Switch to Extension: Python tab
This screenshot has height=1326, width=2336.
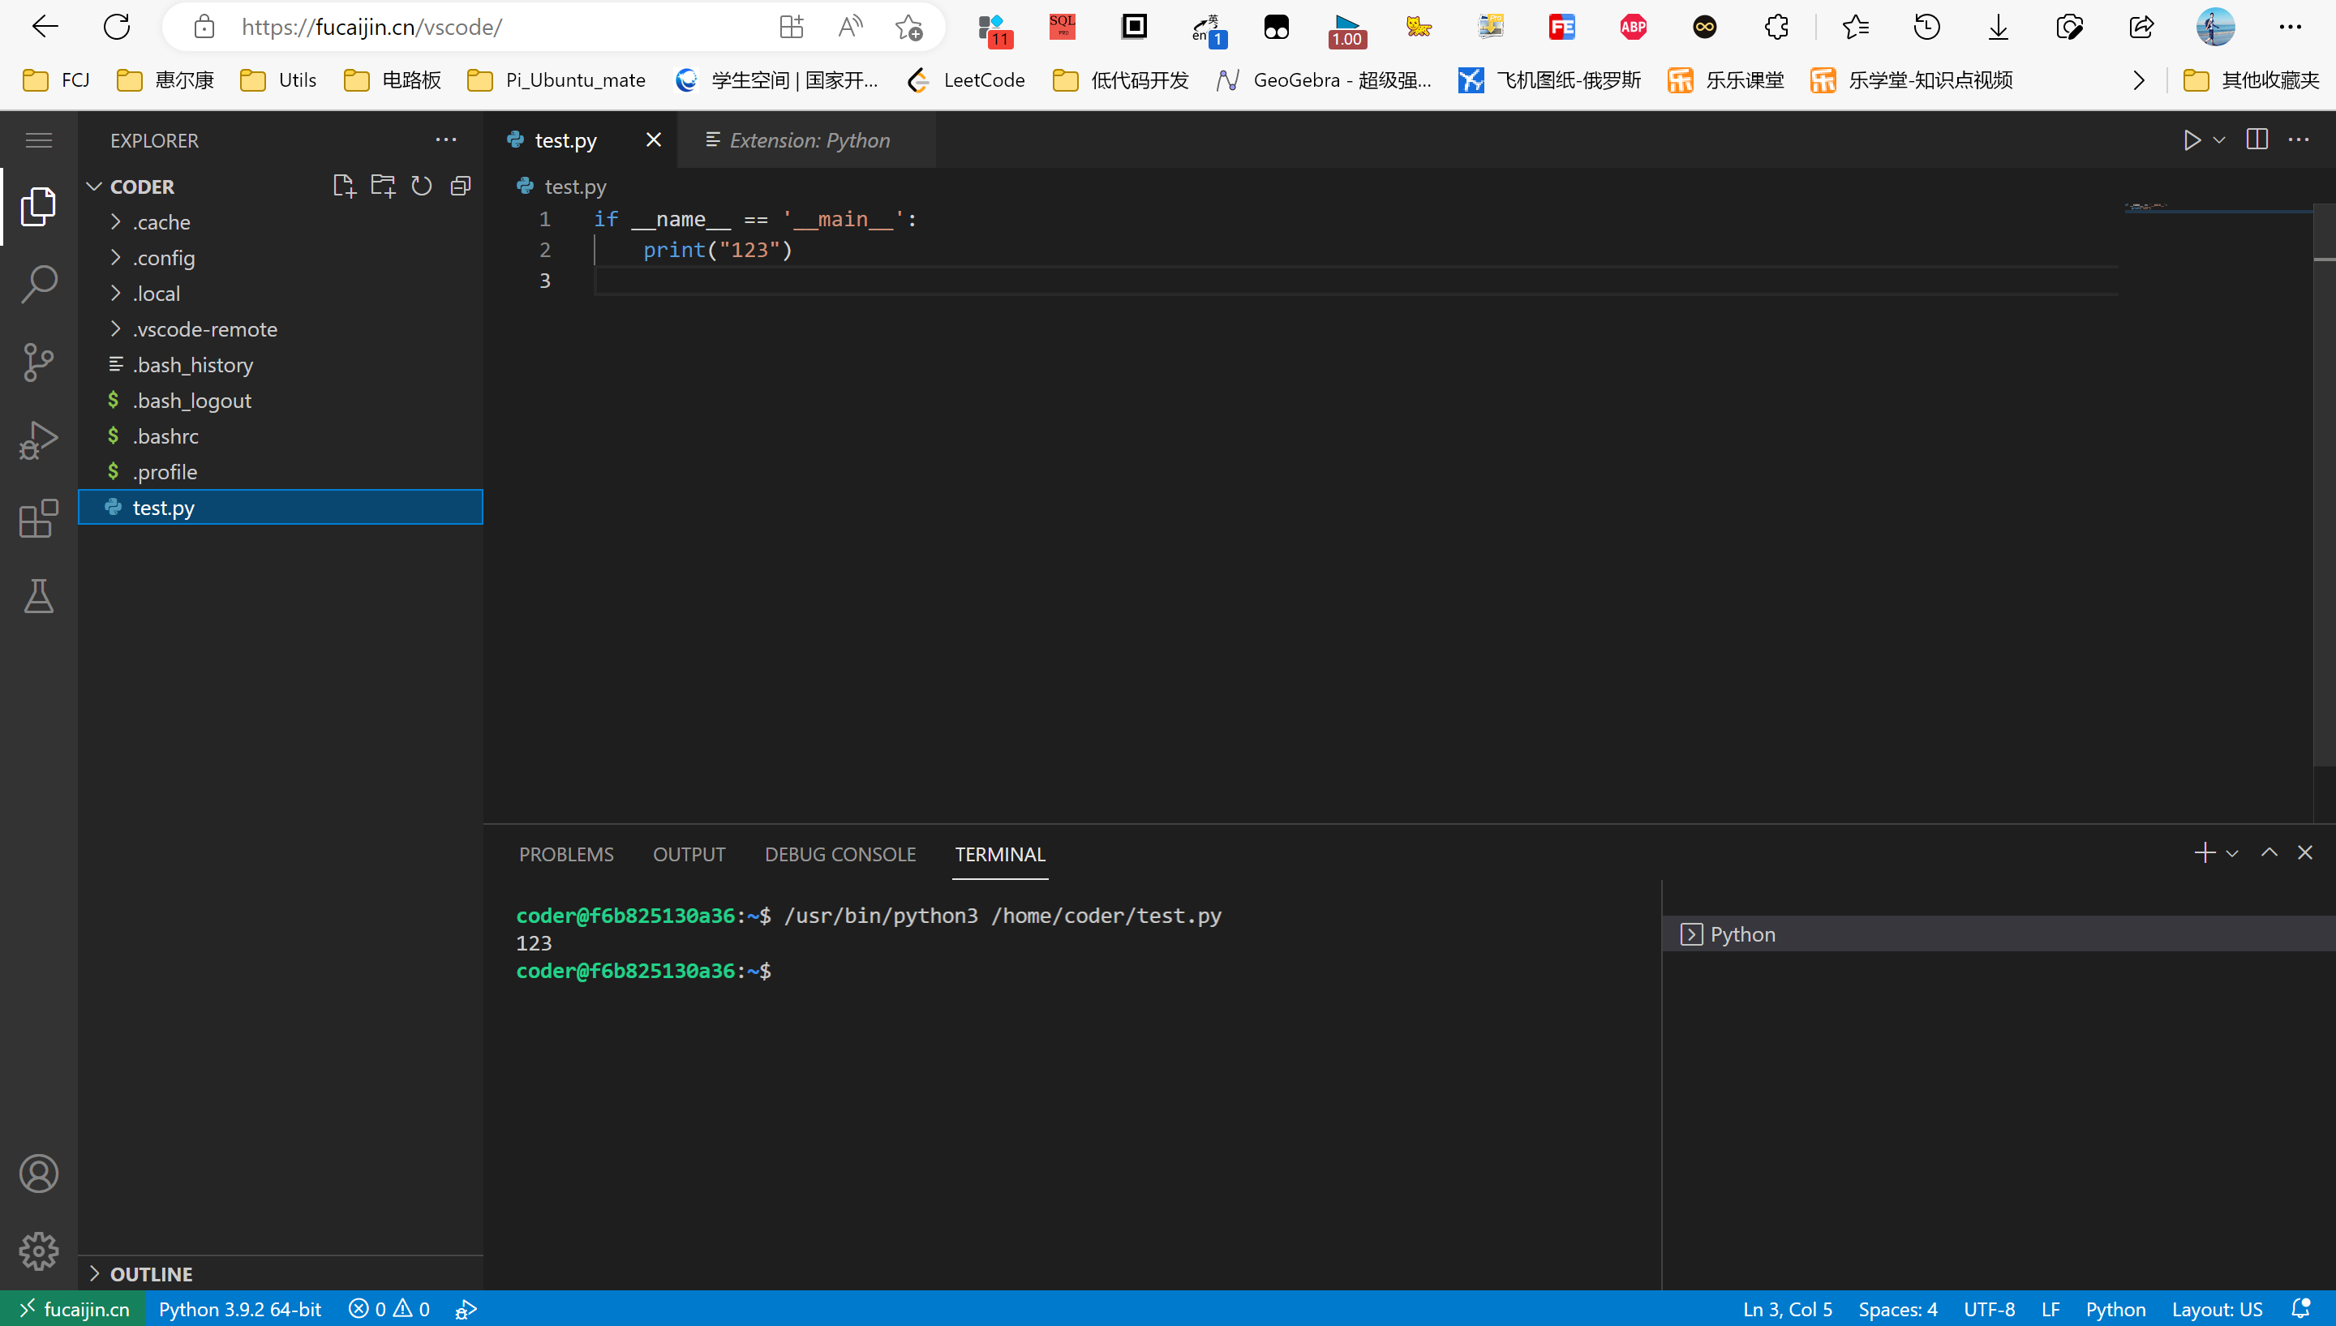click(x=809, y=140)
